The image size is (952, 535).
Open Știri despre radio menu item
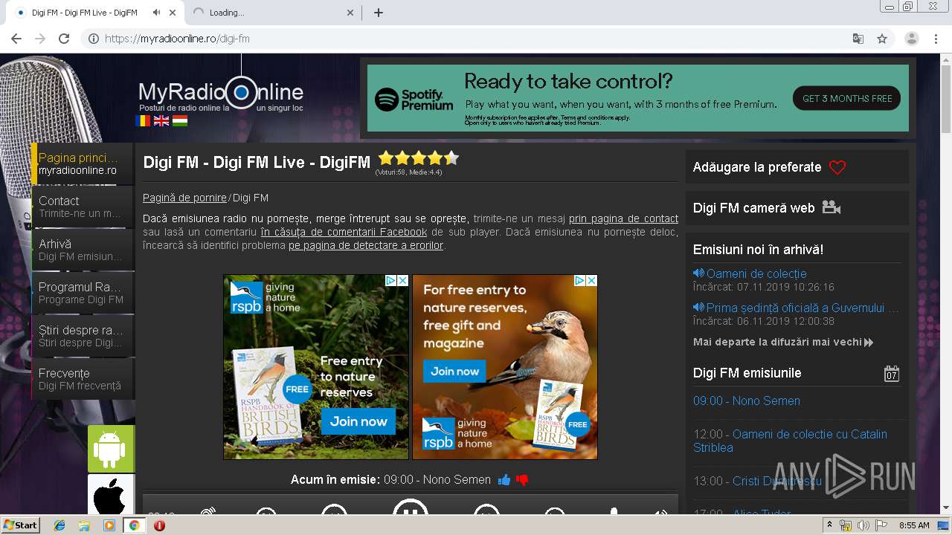point(83,336)
